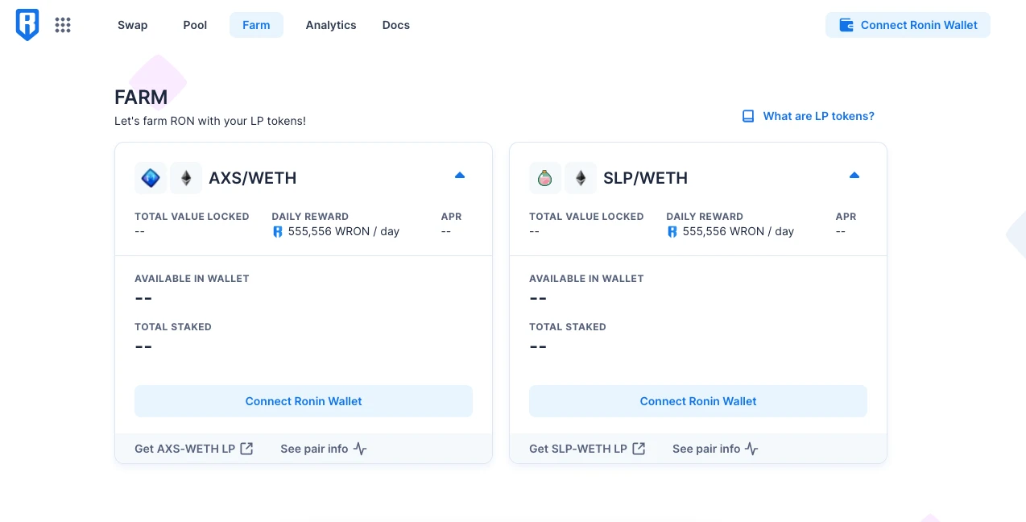The width and height of the screenshot is (1026, 522).
Task: Click the WRON icon in SLP/WETH daily reward
Action: click(x=672, y=232)
